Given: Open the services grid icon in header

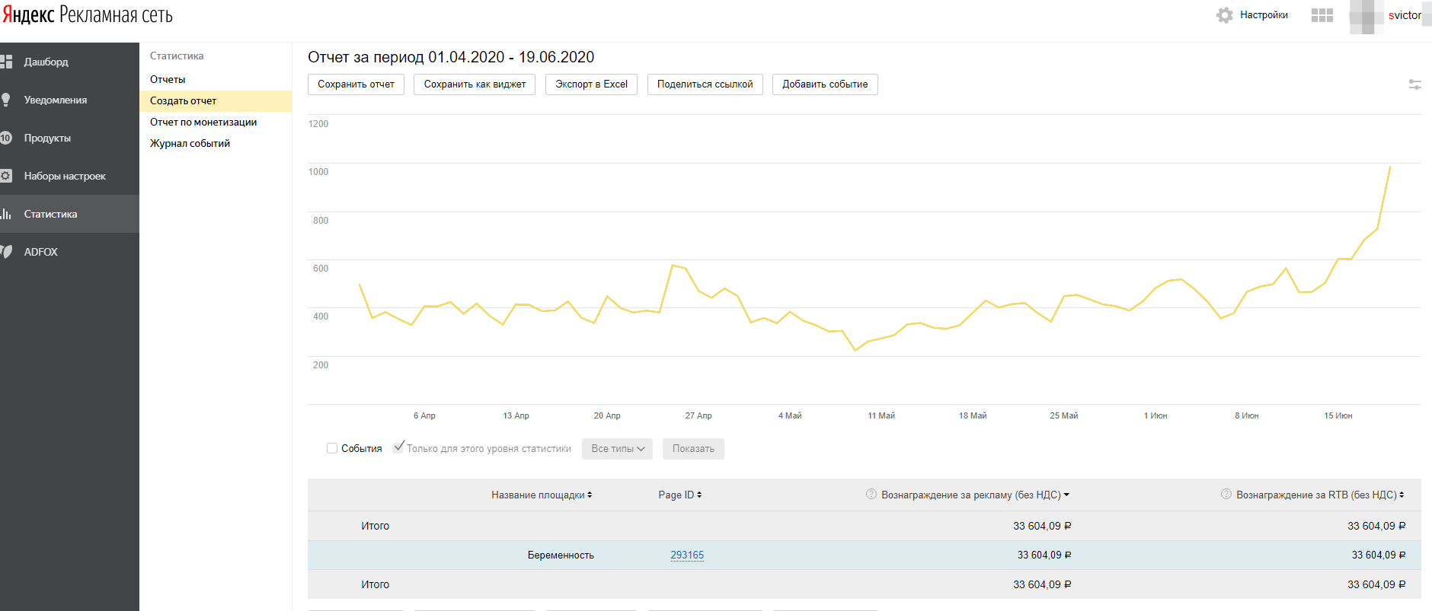Looking at the screenshot, I should 1322,15.
